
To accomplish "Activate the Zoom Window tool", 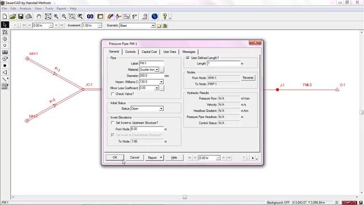I will coord(72,17).
